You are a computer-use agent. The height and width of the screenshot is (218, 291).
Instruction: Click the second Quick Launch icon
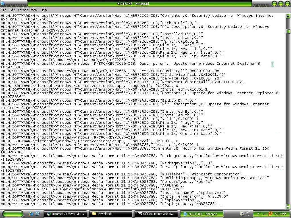pyautogui.click(x=37, y=214)
